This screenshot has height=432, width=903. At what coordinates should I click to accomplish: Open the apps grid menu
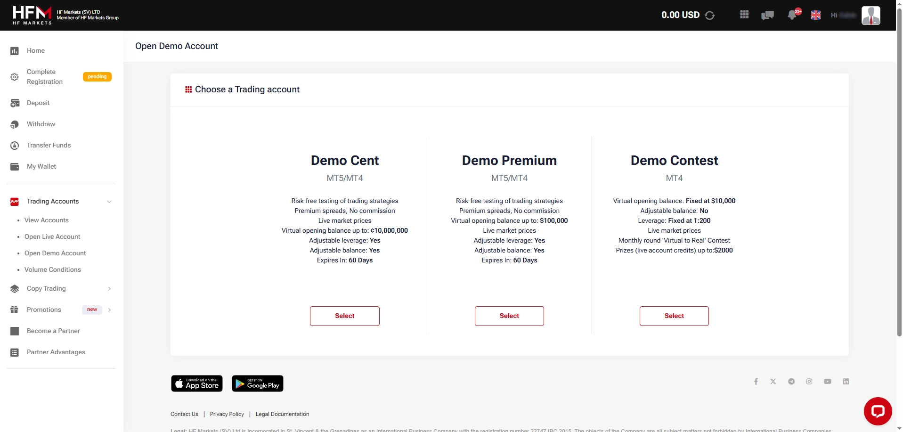click(x=744, y=15)
